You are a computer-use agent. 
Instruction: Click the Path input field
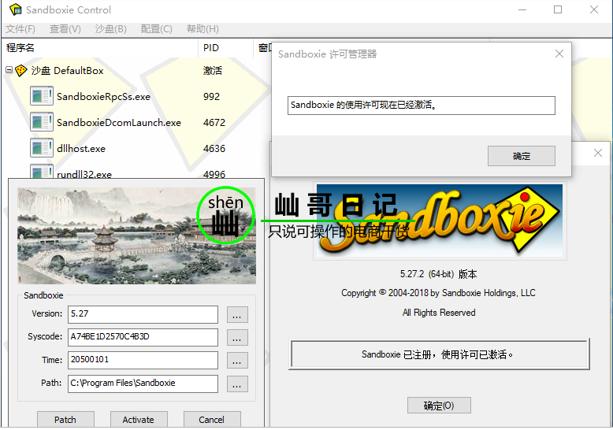pyautogui.click(x=143, y=384)
